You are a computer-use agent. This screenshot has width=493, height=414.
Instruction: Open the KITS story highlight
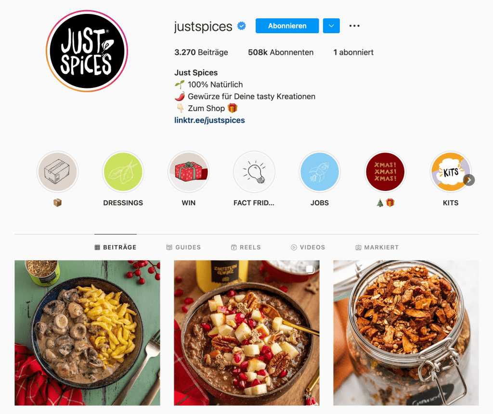coord(451,172)
